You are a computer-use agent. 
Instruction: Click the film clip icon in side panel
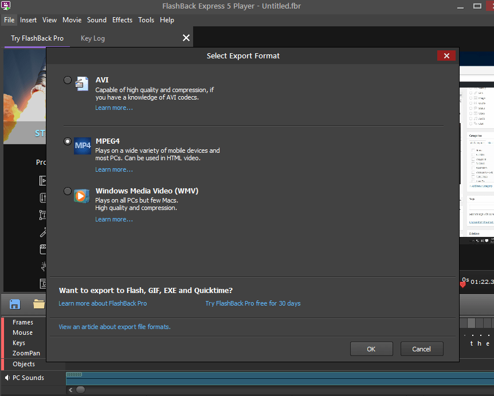(43, 180)
